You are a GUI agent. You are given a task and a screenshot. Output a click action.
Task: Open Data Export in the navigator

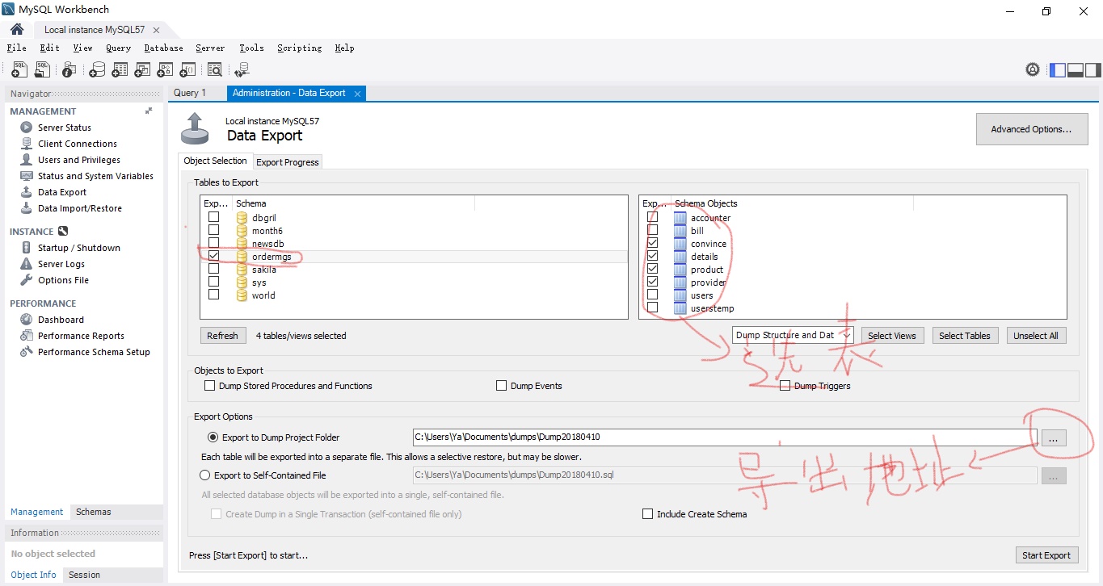[x=61, y=192]
